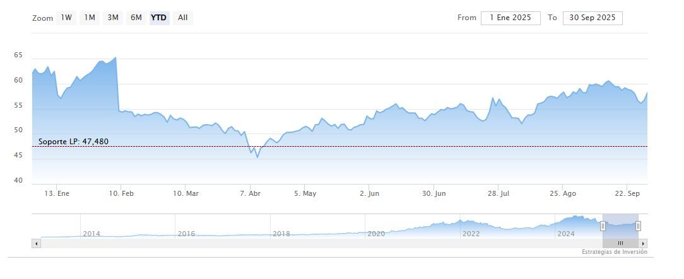Click the Soporte LP: 47,480 label
The height and width of the screenshot is (279, 684).
[x=73, y=142]
